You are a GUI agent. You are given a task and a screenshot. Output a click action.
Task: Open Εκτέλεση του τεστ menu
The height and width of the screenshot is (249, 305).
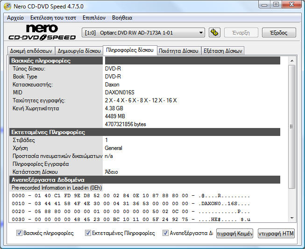click(53, 18)
